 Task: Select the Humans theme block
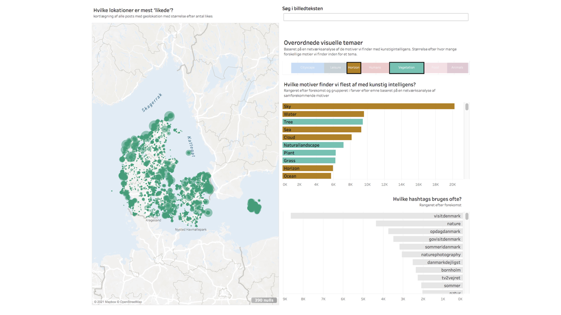(375, 68)
